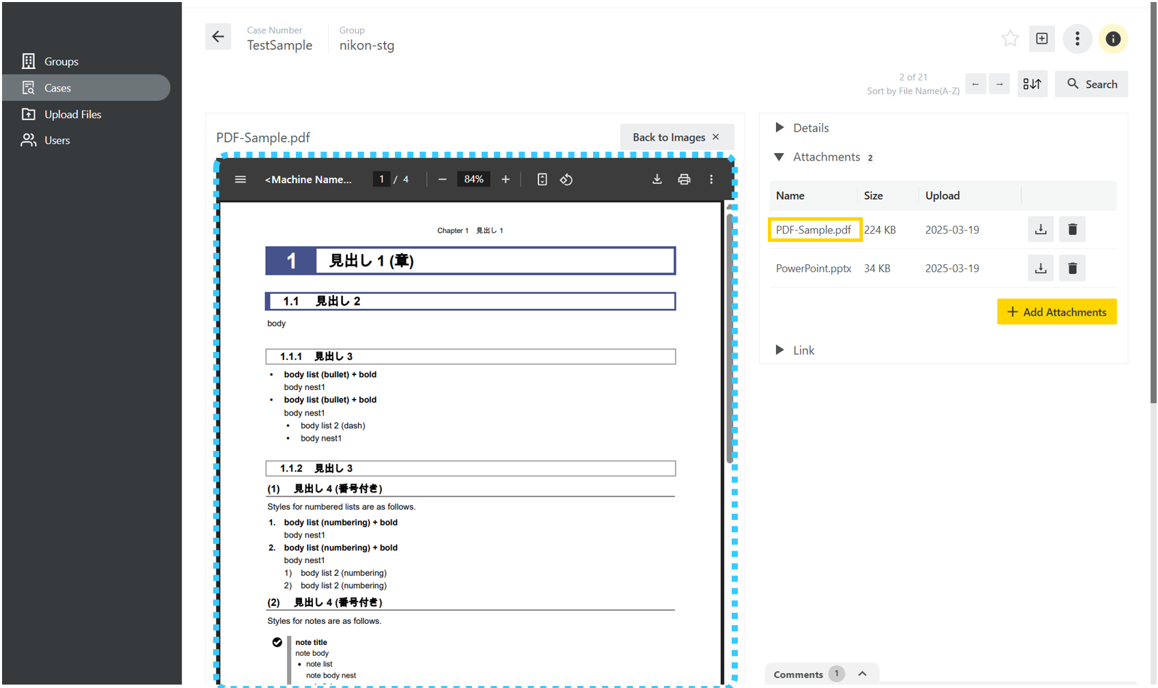Expand the Details section

click(x=802, y=128)
